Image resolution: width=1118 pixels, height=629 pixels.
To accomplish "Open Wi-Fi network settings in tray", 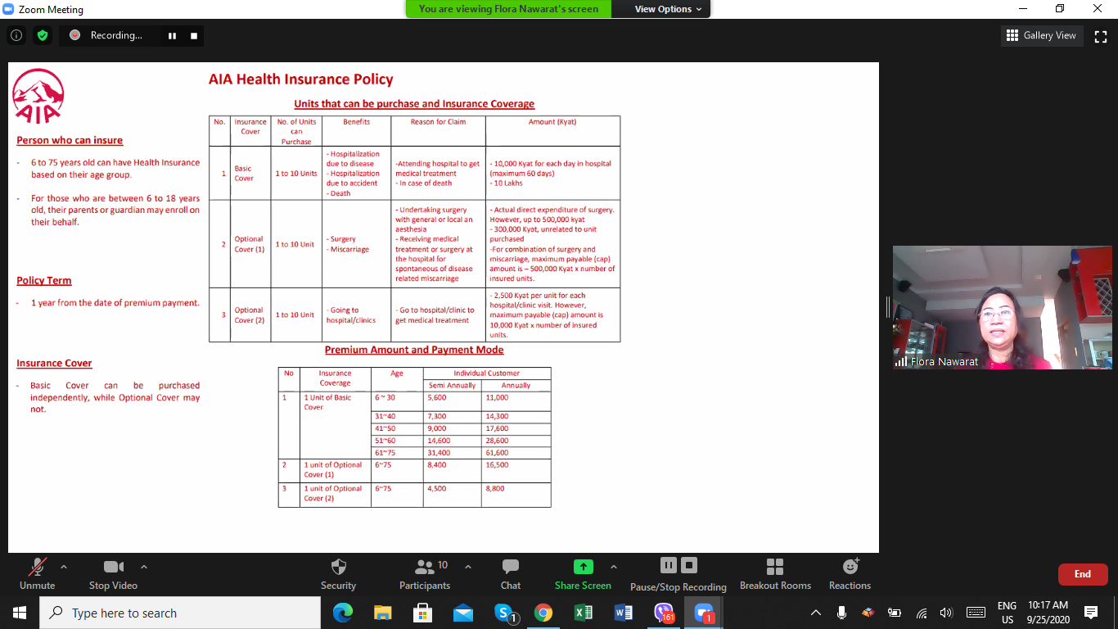I will point(922,613).
